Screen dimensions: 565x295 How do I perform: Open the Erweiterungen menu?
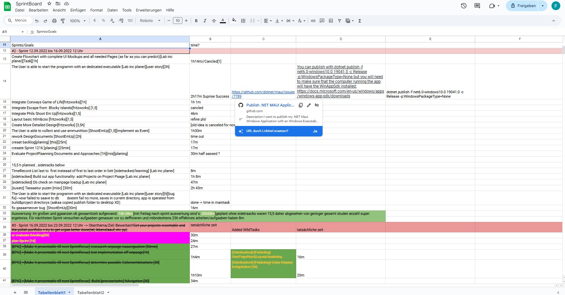(x=149, y=10)
